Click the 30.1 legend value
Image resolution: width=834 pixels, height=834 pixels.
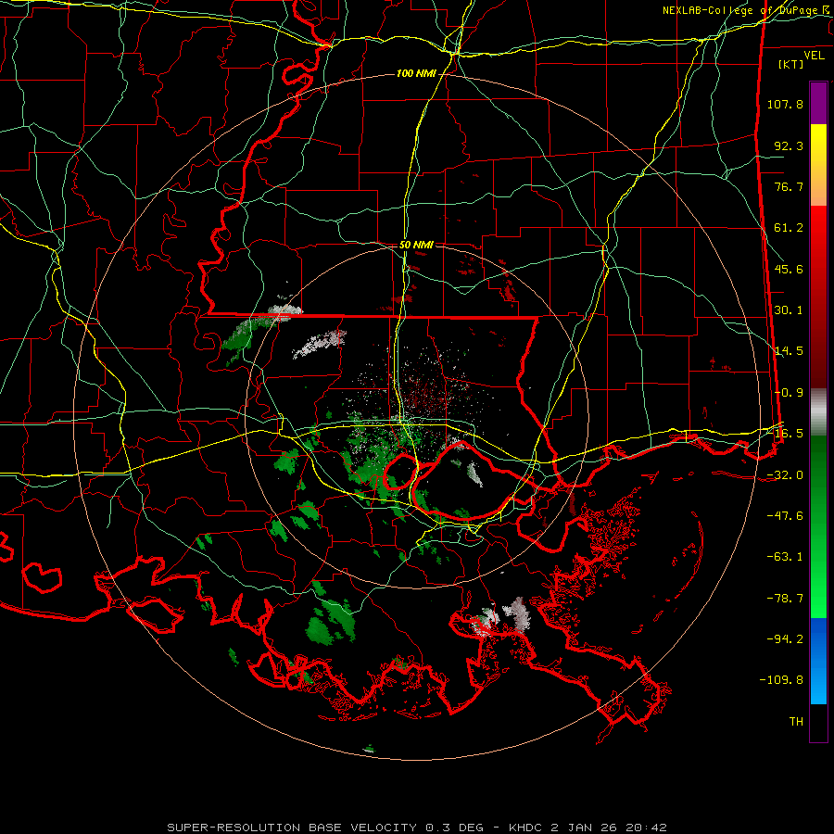(789, 310)
